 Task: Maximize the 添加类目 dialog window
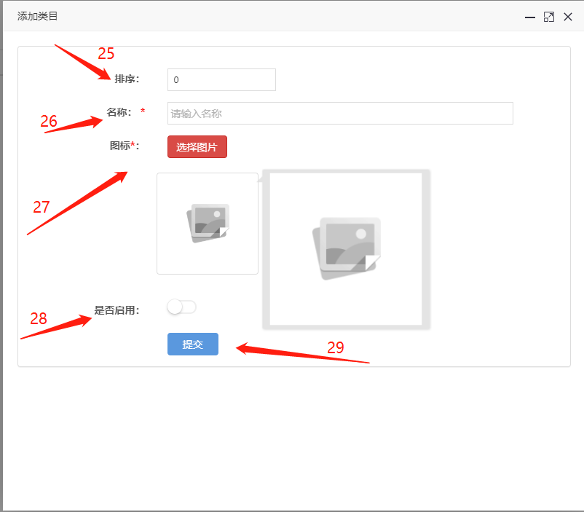pyautogui.click(x=549, y=17)
